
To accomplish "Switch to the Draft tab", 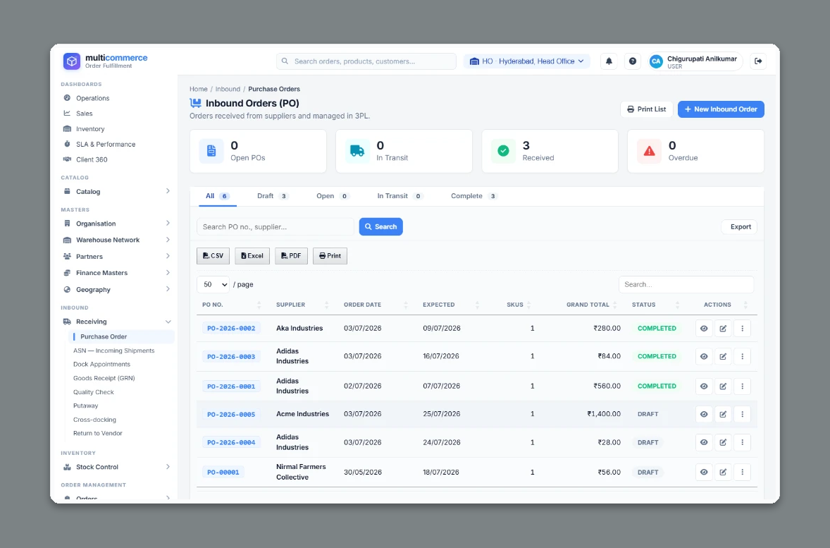I will [x=272, y=196].
